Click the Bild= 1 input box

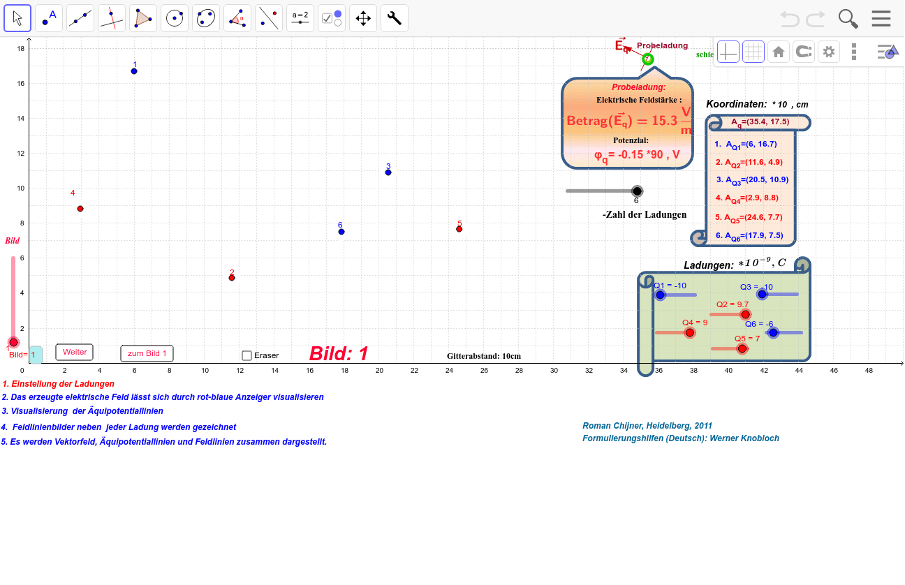click(35, 355)
